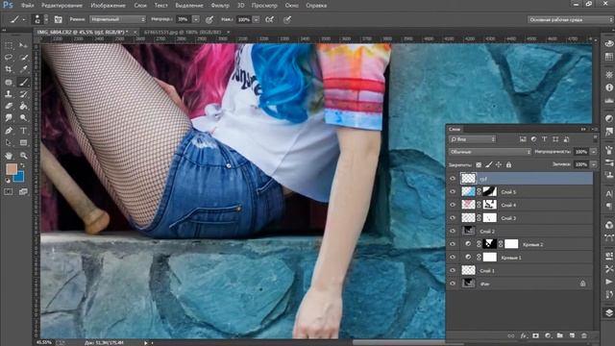Select the Rectangle shape tool

tap(23, 143)
